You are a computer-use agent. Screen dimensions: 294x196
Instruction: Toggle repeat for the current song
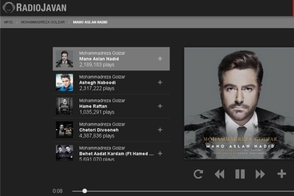[x=198, y=174]
